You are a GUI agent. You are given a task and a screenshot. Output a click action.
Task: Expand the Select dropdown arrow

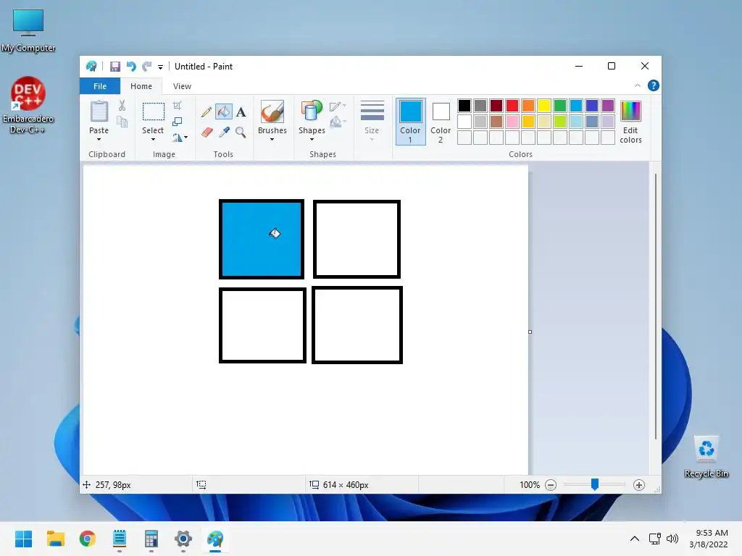pos(153,140)
